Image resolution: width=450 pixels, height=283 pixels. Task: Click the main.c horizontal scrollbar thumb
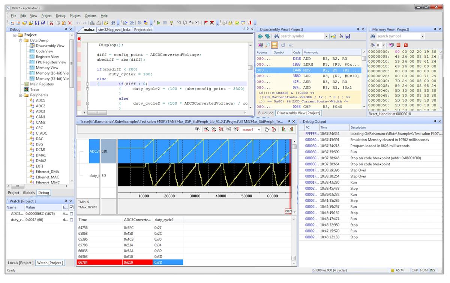tap(97, 112)
